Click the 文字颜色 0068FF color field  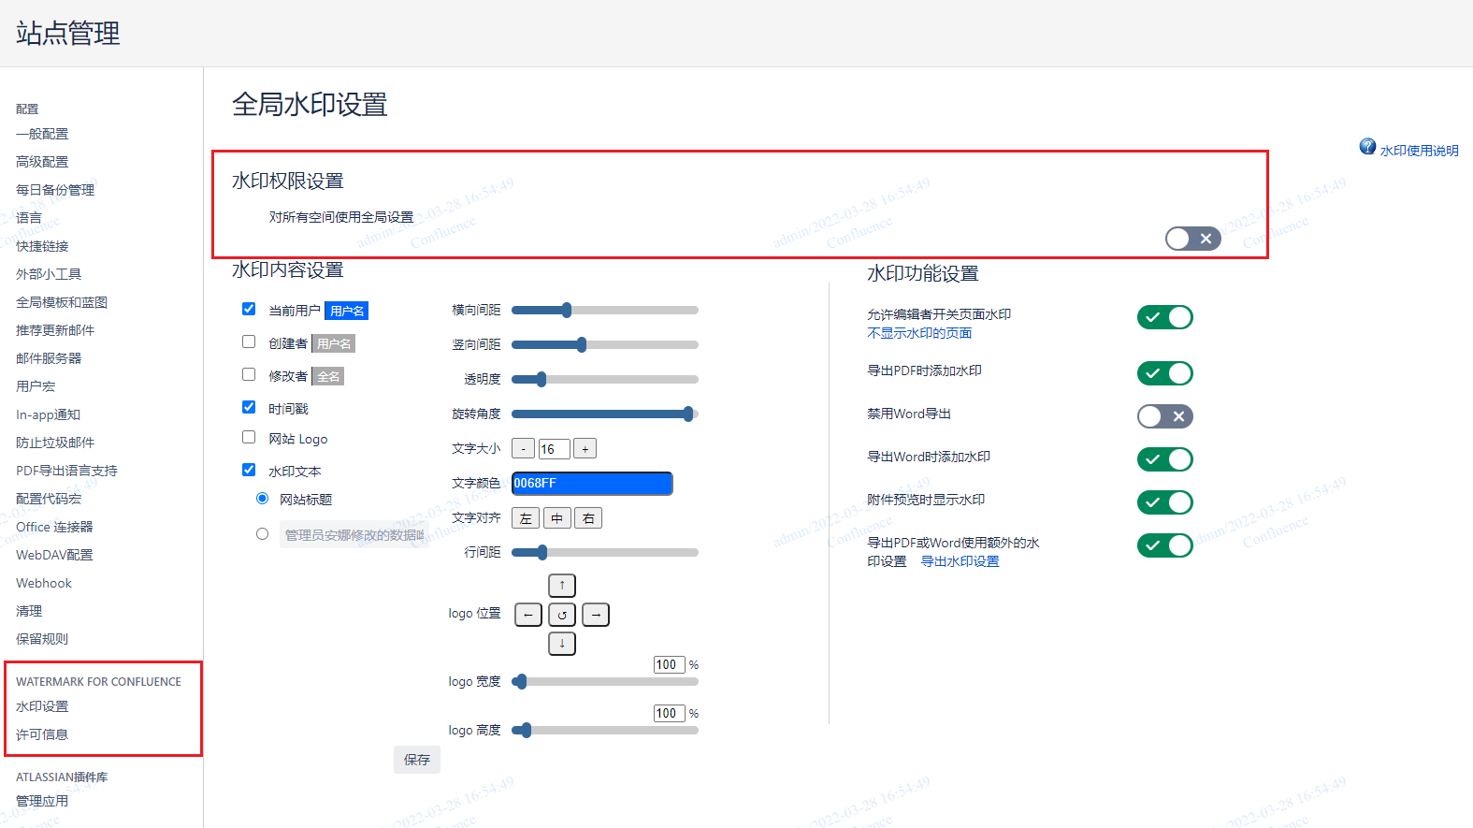(x=591, y=484)
